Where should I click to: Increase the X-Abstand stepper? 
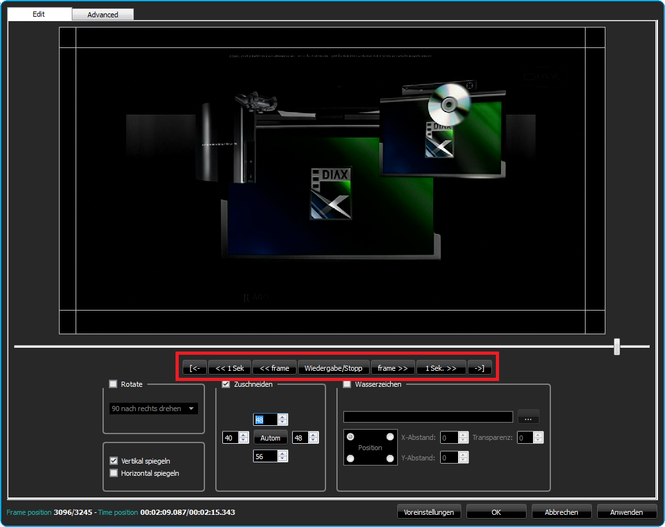pyautogui.click(x=464, y=435)
